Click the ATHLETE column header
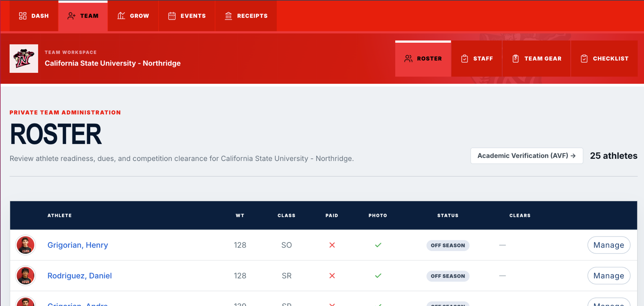644x306 pixels. coord(59,216)
